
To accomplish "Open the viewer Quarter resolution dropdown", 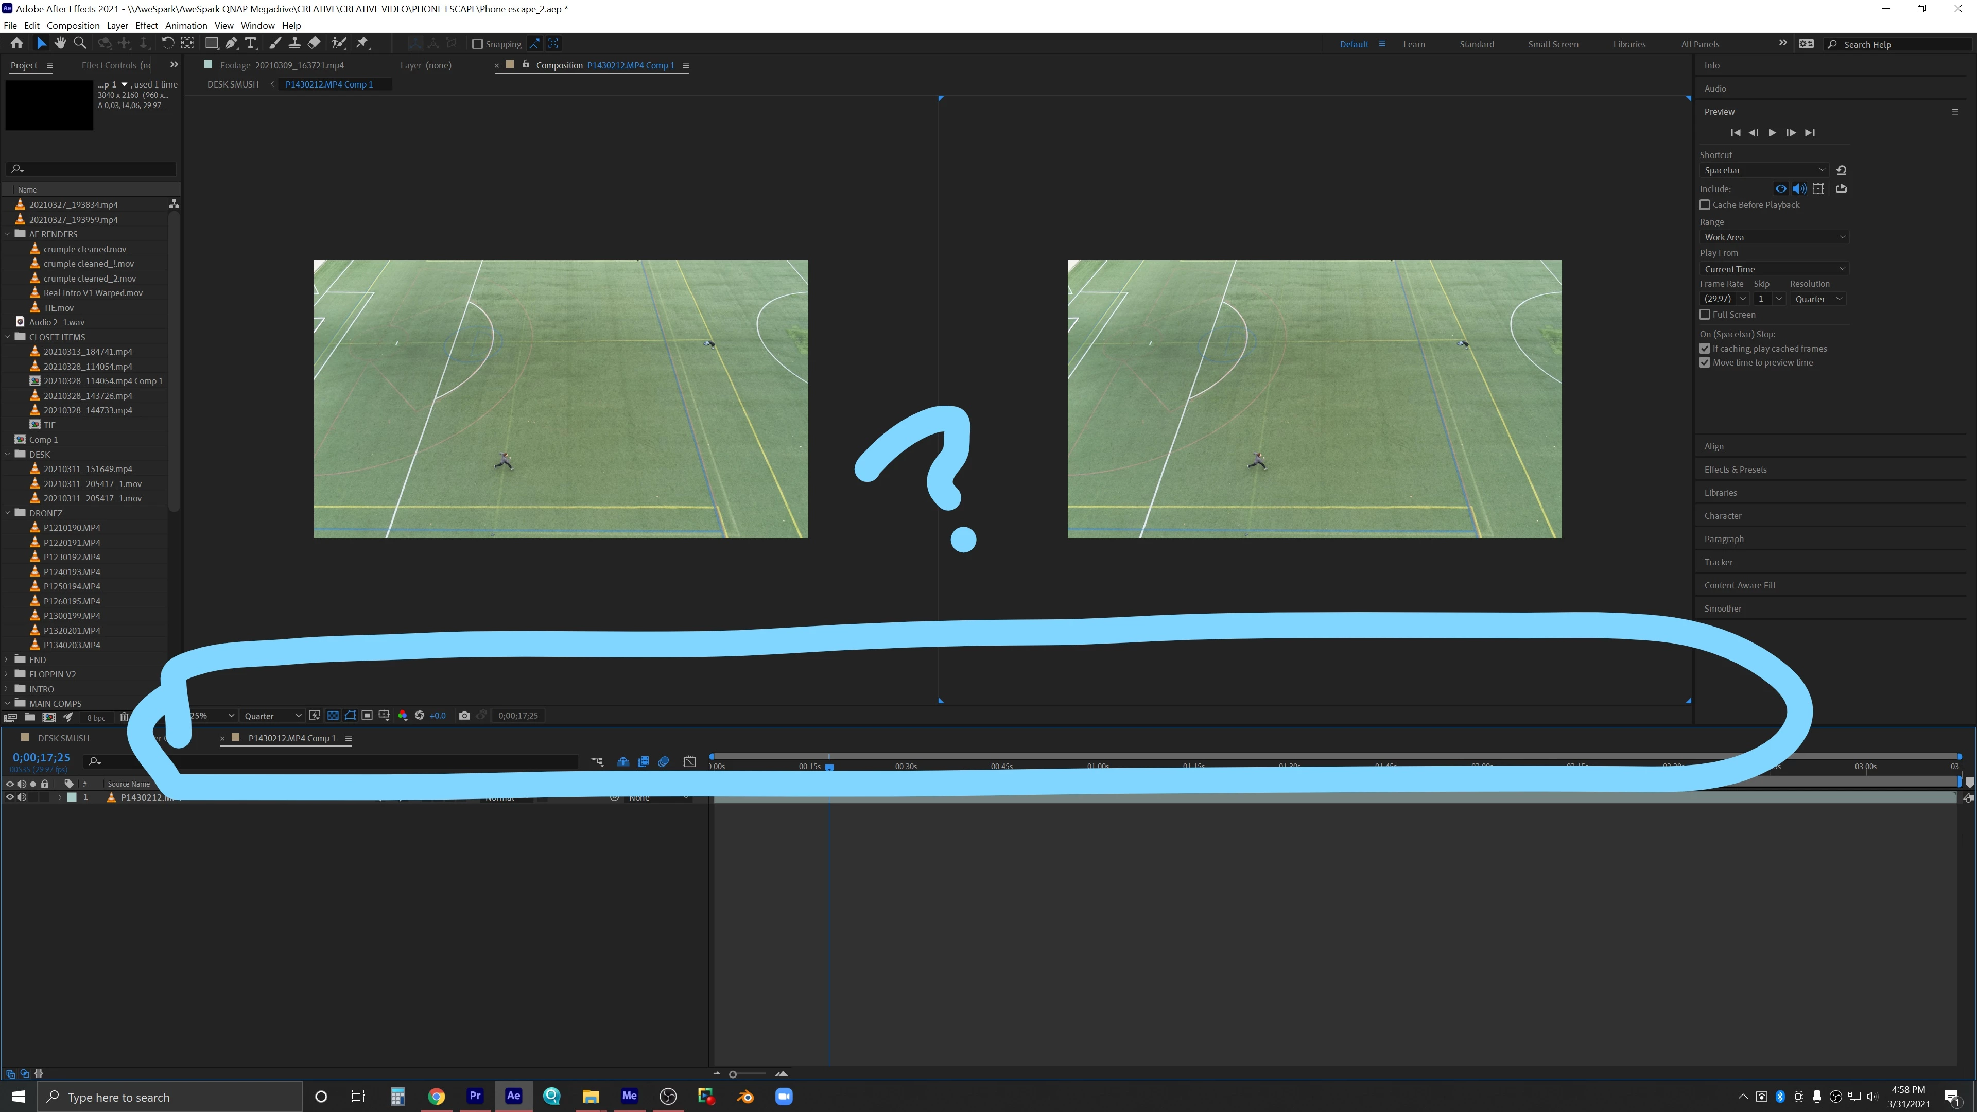I will (272, 715).
